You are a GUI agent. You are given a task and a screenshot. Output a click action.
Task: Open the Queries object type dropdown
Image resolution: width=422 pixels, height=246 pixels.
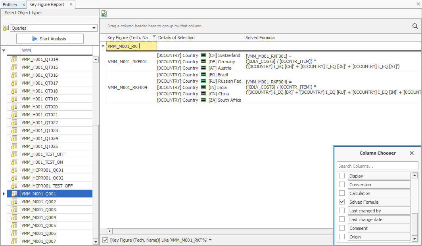click(94, 28)
